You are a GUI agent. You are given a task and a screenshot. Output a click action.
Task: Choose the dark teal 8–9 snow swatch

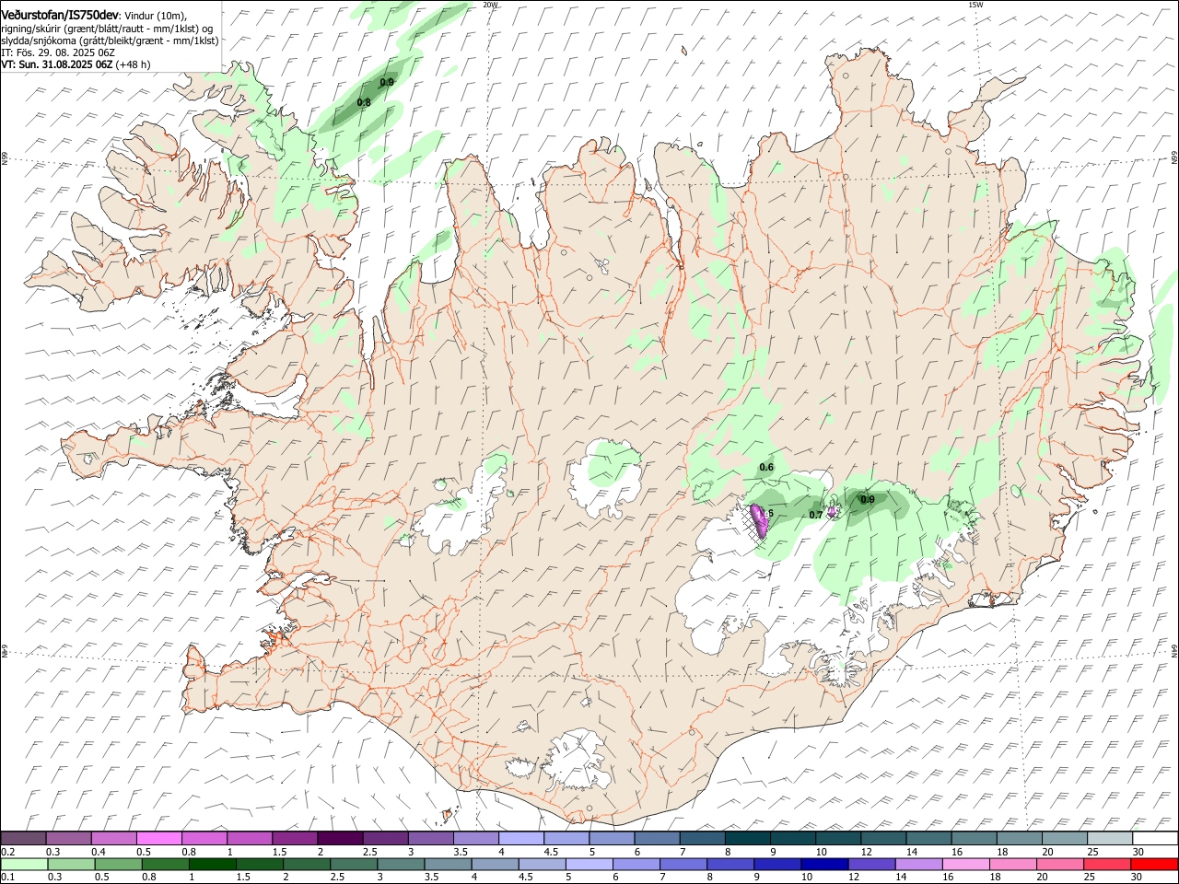pos(748,838)
